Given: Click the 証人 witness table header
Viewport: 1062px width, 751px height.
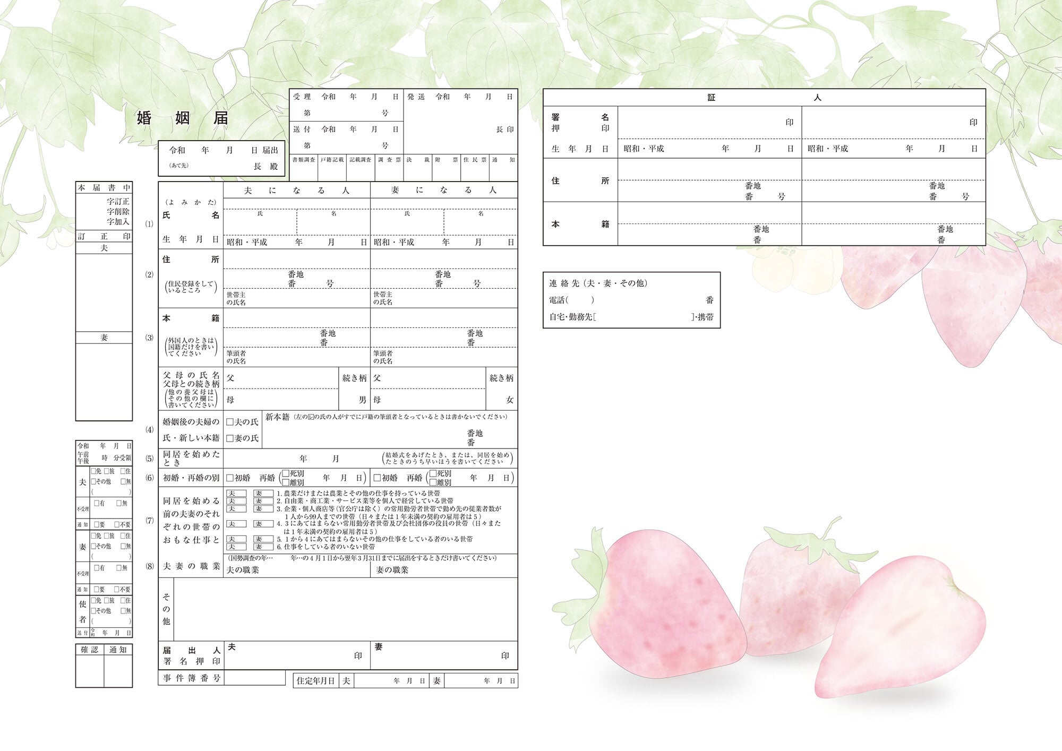Looking at the screenshot, I should [x=764, y=98].
